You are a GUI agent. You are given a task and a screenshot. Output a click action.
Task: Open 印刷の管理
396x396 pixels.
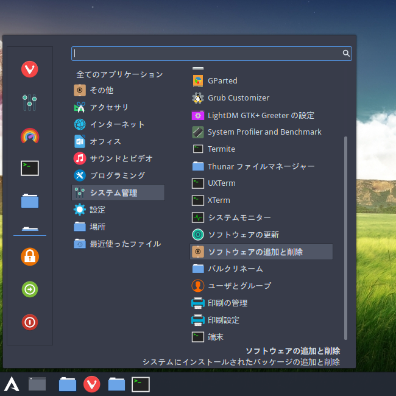pyautogui.click(x=261, y=303)
